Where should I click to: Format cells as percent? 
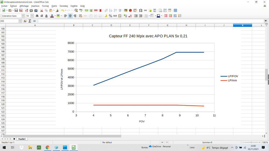pyautogui.click(x=111, y=16)
